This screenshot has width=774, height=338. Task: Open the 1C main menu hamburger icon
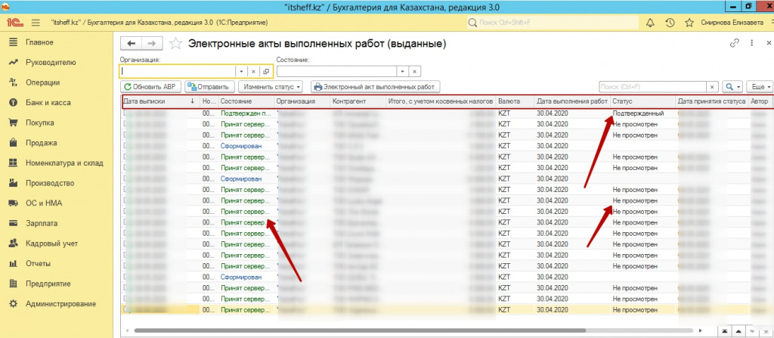coord(36,23)
